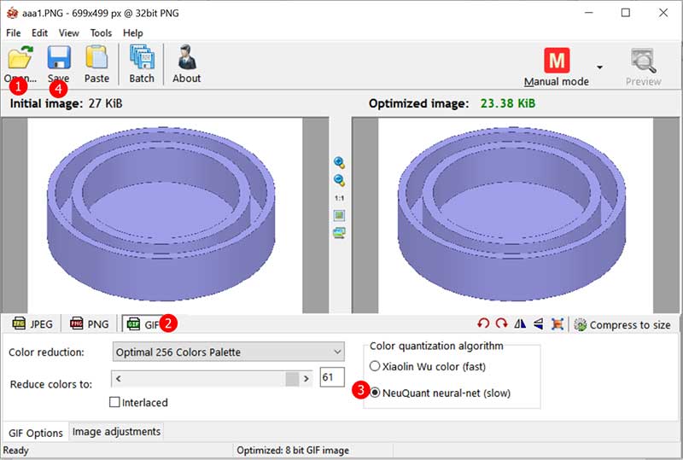Image resolution: width=683 pixels, height=460 pixels.
Task: Set zoom to 1:1 actual size
Action: click(x=339, y=198)
